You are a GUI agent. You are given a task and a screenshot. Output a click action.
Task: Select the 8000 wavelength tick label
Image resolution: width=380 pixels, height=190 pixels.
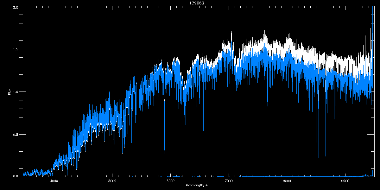pyautogui.click(x=287, y=181)
